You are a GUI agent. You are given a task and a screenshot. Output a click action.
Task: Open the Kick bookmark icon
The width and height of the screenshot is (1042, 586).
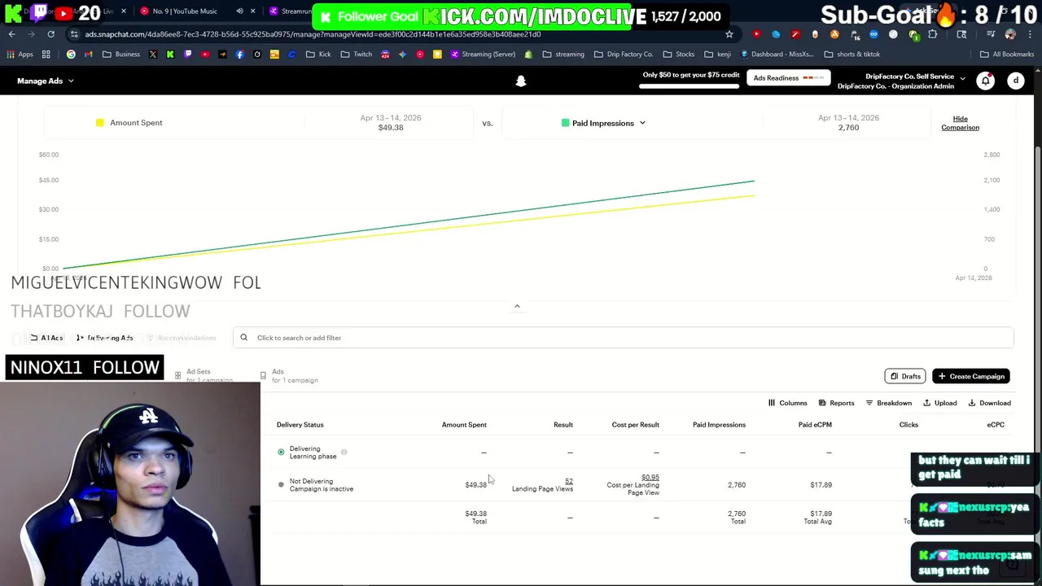click(x=170, y=55)
